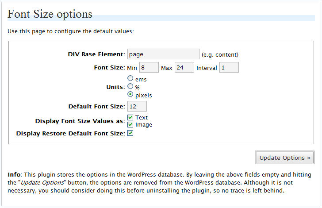Click the "Display Font Size Values as:" label
This screenshot has height=208, width=322.
(80, 121)
